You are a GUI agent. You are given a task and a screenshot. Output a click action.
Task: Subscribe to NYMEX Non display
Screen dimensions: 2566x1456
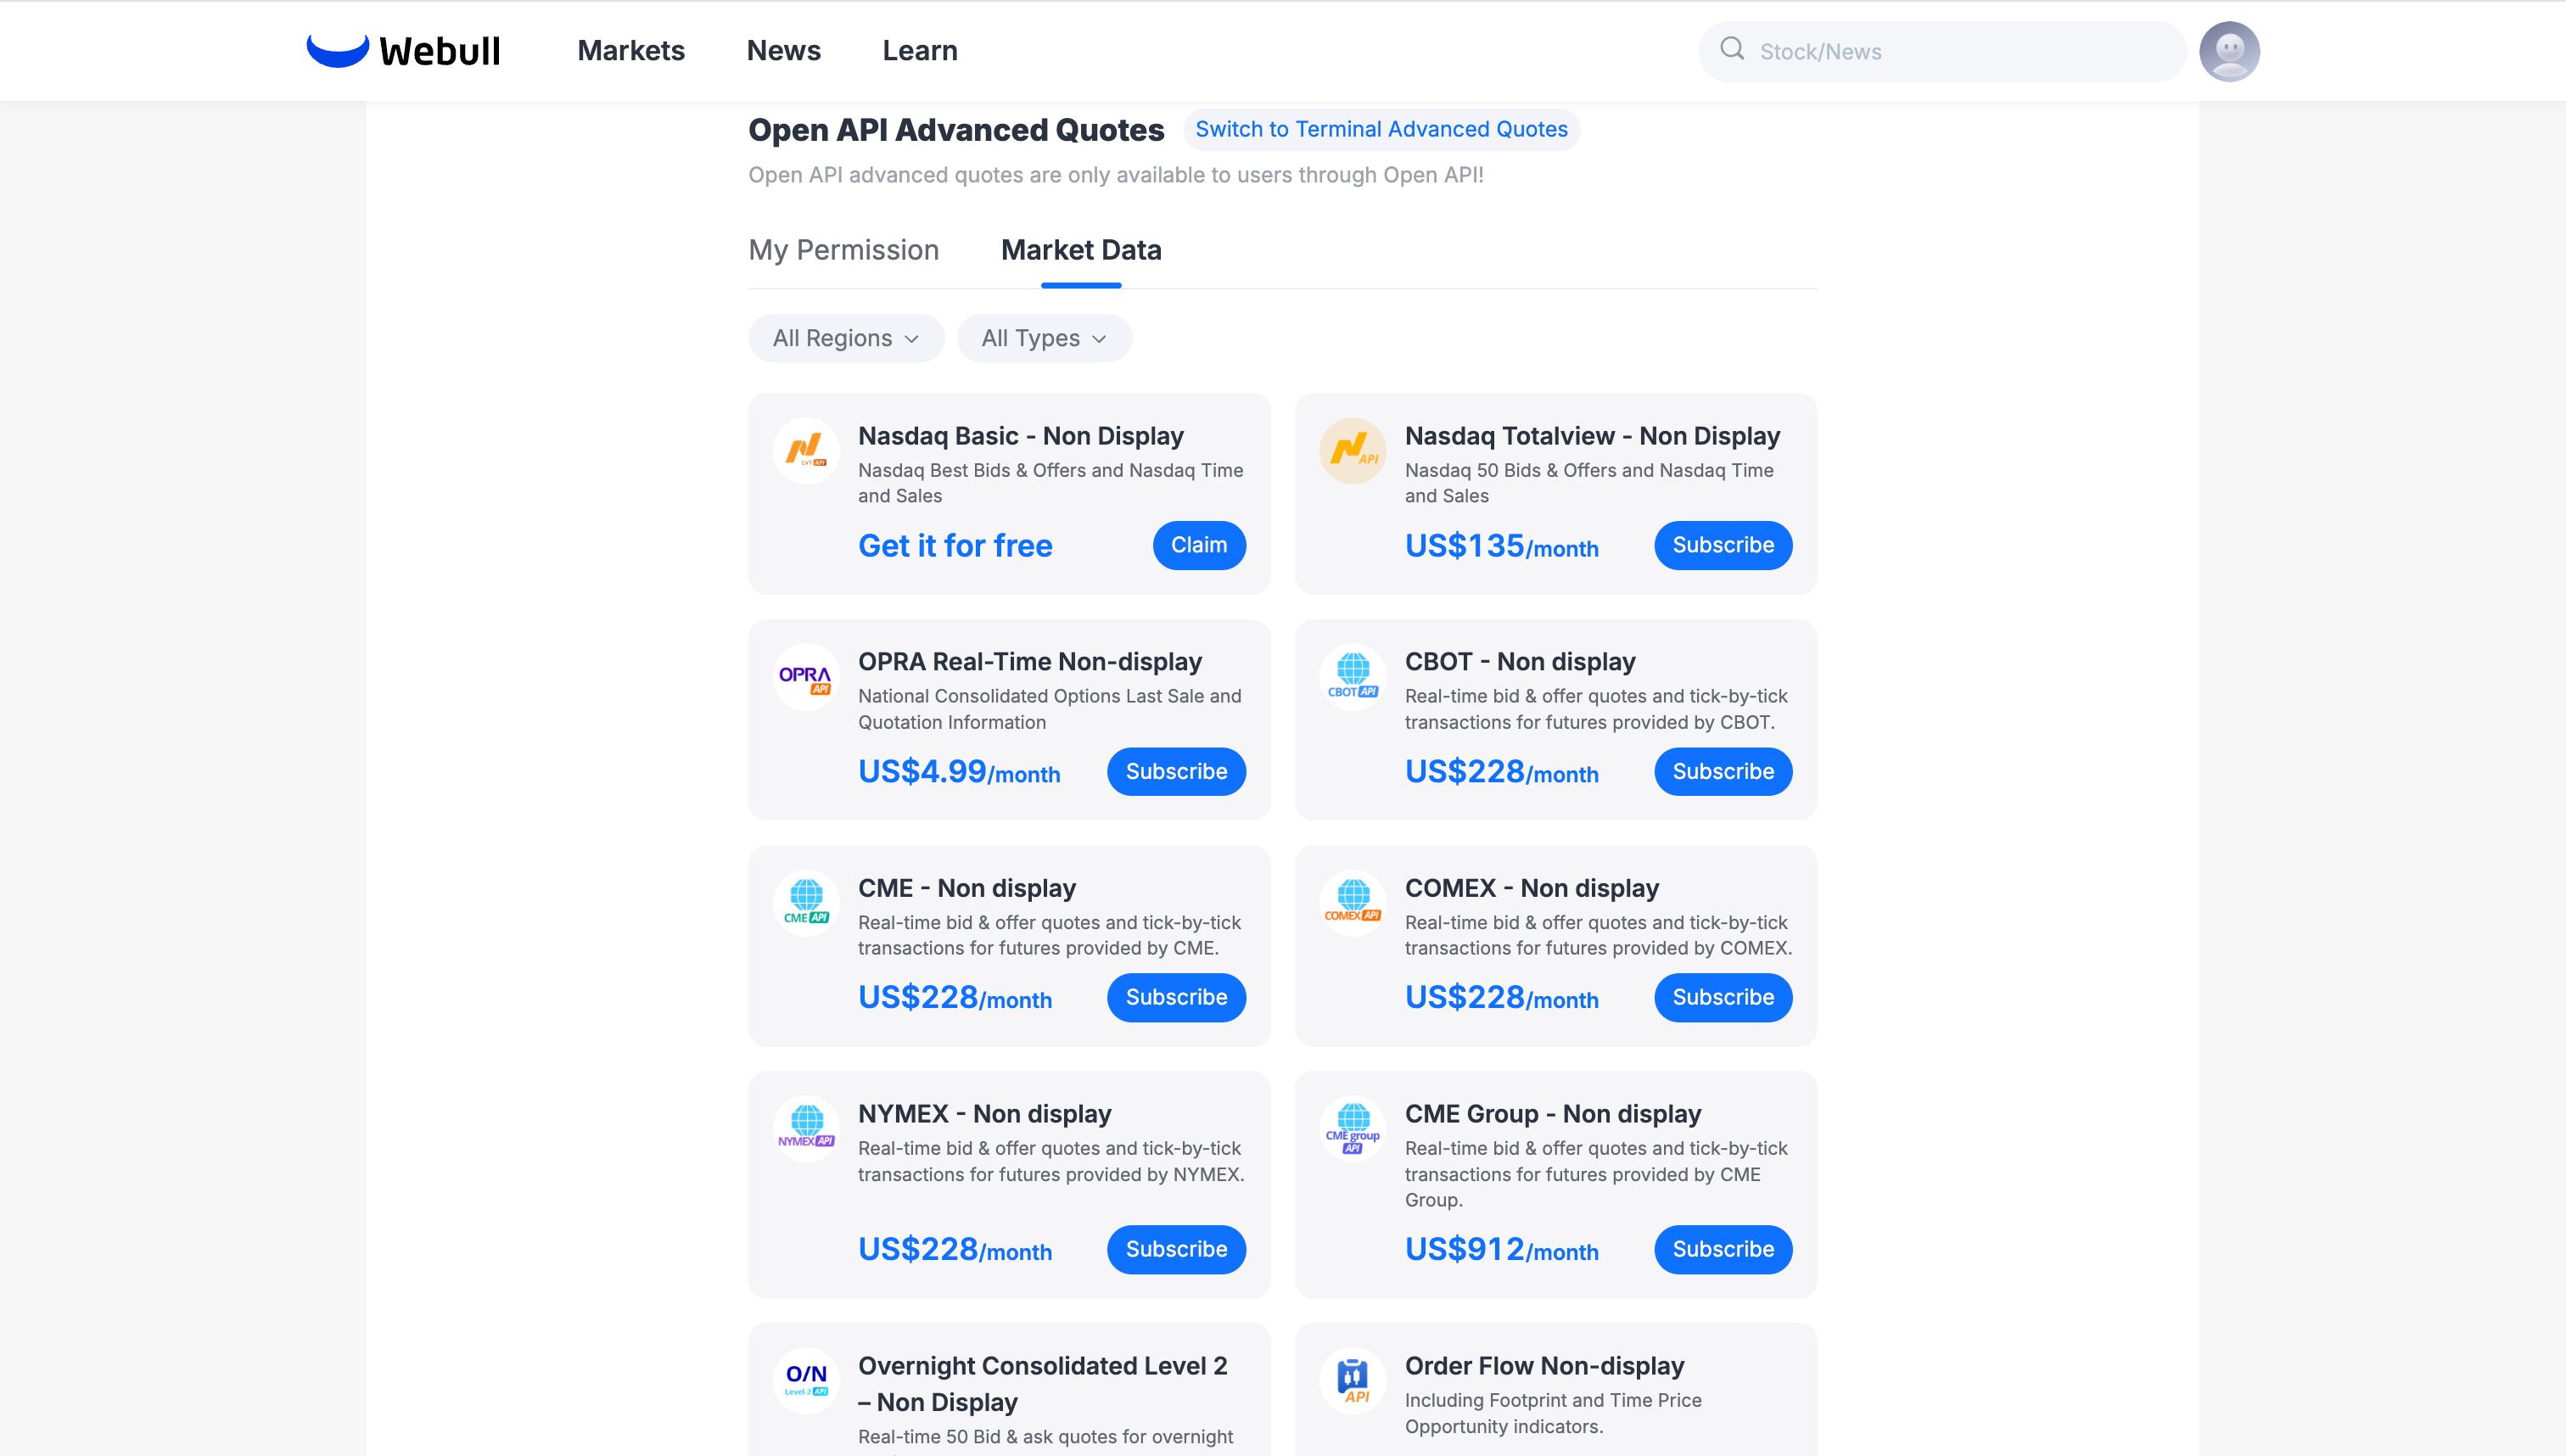coord(1176,1249)
